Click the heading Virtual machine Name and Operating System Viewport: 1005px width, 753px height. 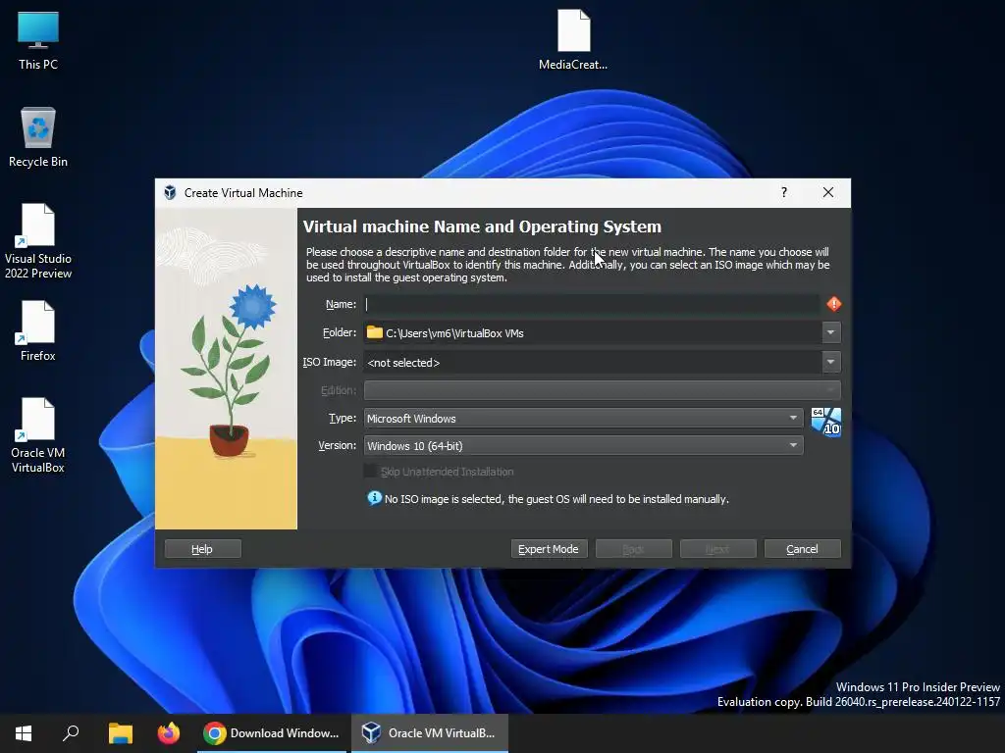point(482,226)
